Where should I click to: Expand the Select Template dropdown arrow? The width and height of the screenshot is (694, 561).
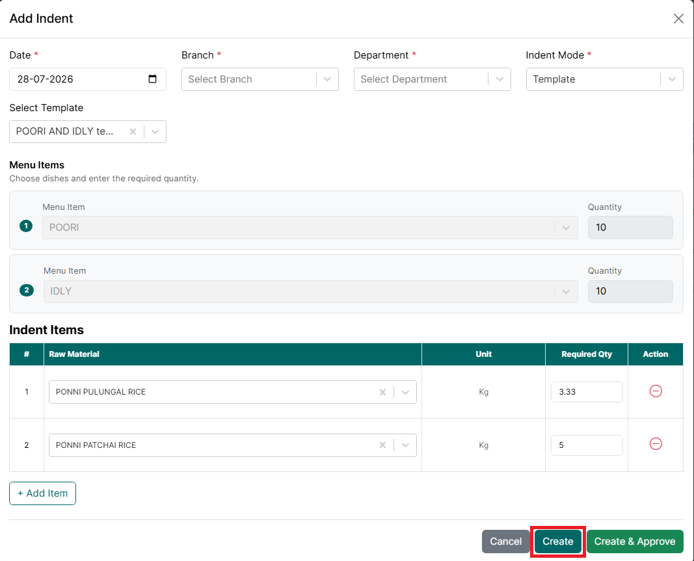(155, 131)
